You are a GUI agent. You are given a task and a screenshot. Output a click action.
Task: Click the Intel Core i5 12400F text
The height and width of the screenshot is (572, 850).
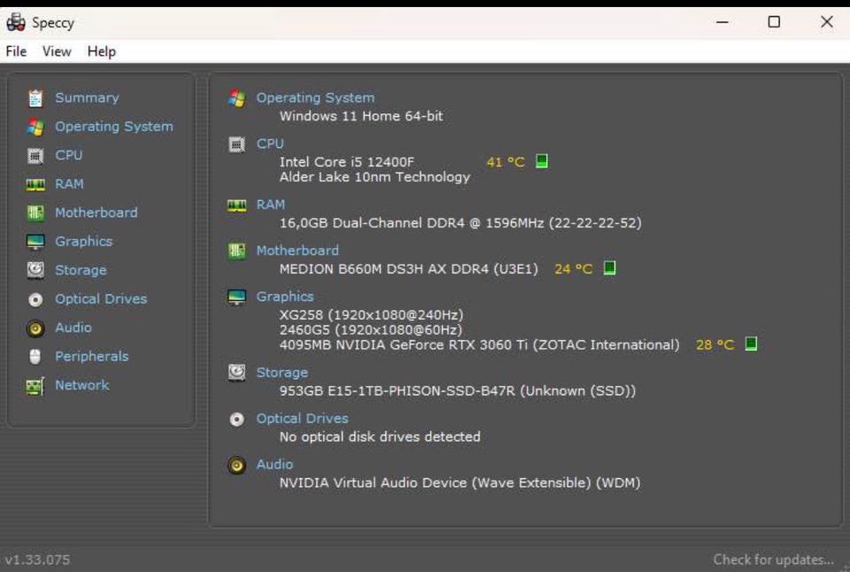[346, 162]
